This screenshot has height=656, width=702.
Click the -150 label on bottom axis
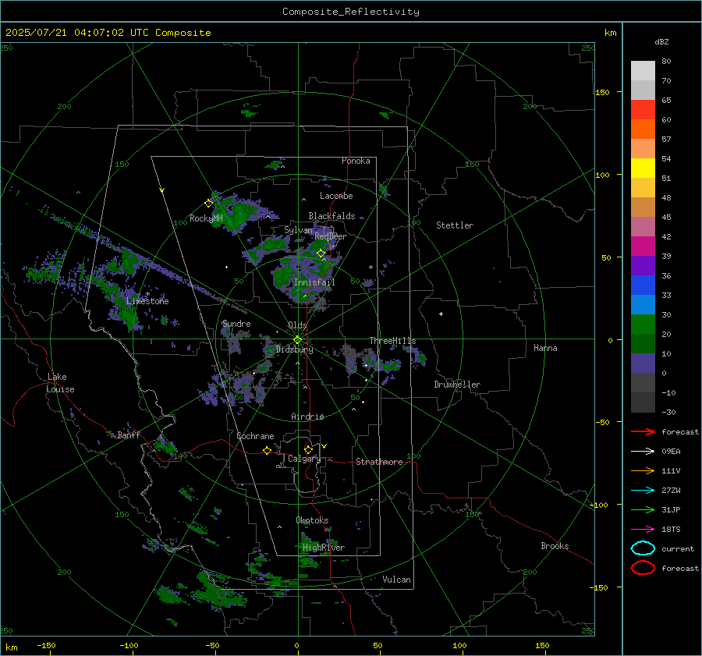point(46,645)
